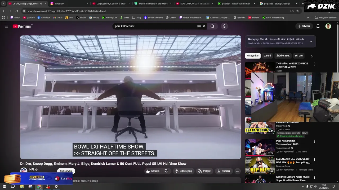
Task: Open the NFL channel name link
Action: [32, 169]
